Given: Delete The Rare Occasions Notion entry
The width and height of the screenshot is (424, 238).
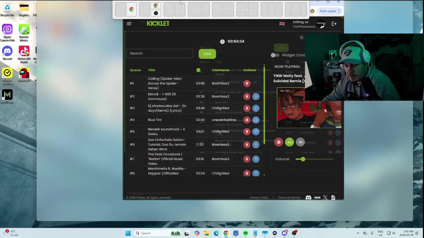Looking at the screenshot, I should tap(247, 159).
